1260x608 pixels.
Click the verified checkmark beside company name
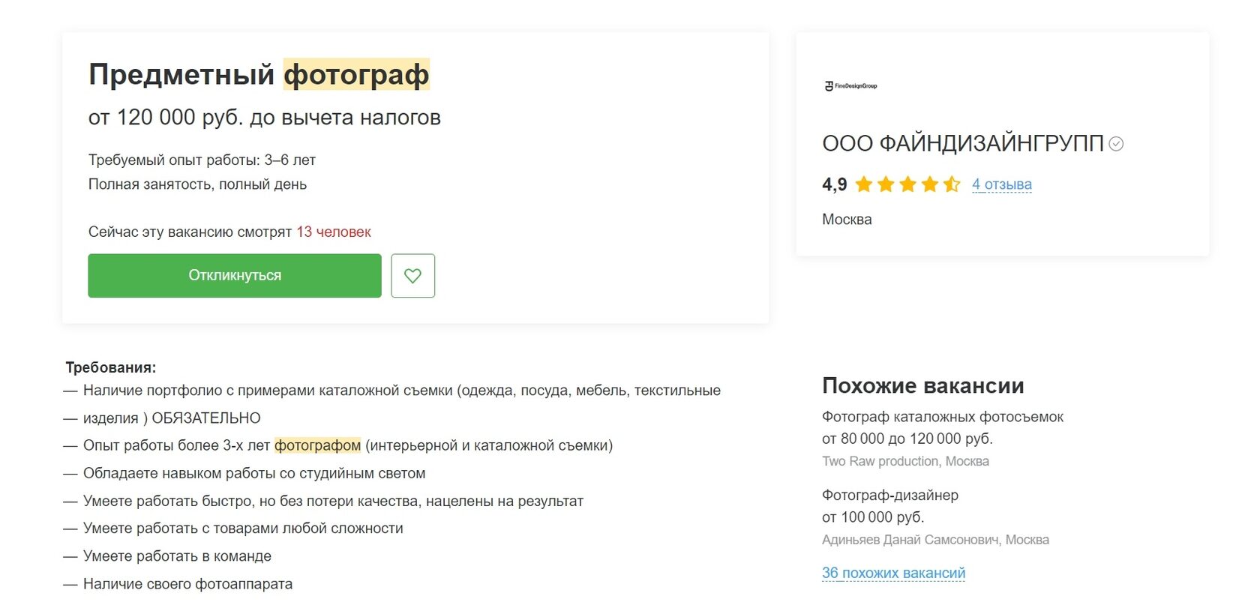pyautogui.click(x=1116, y=144)
